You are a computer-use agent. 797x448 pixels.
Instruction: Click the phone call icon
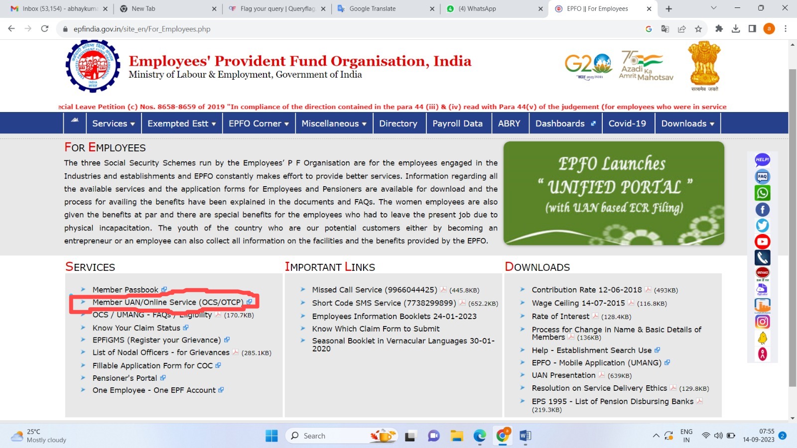tap(762, 257)
